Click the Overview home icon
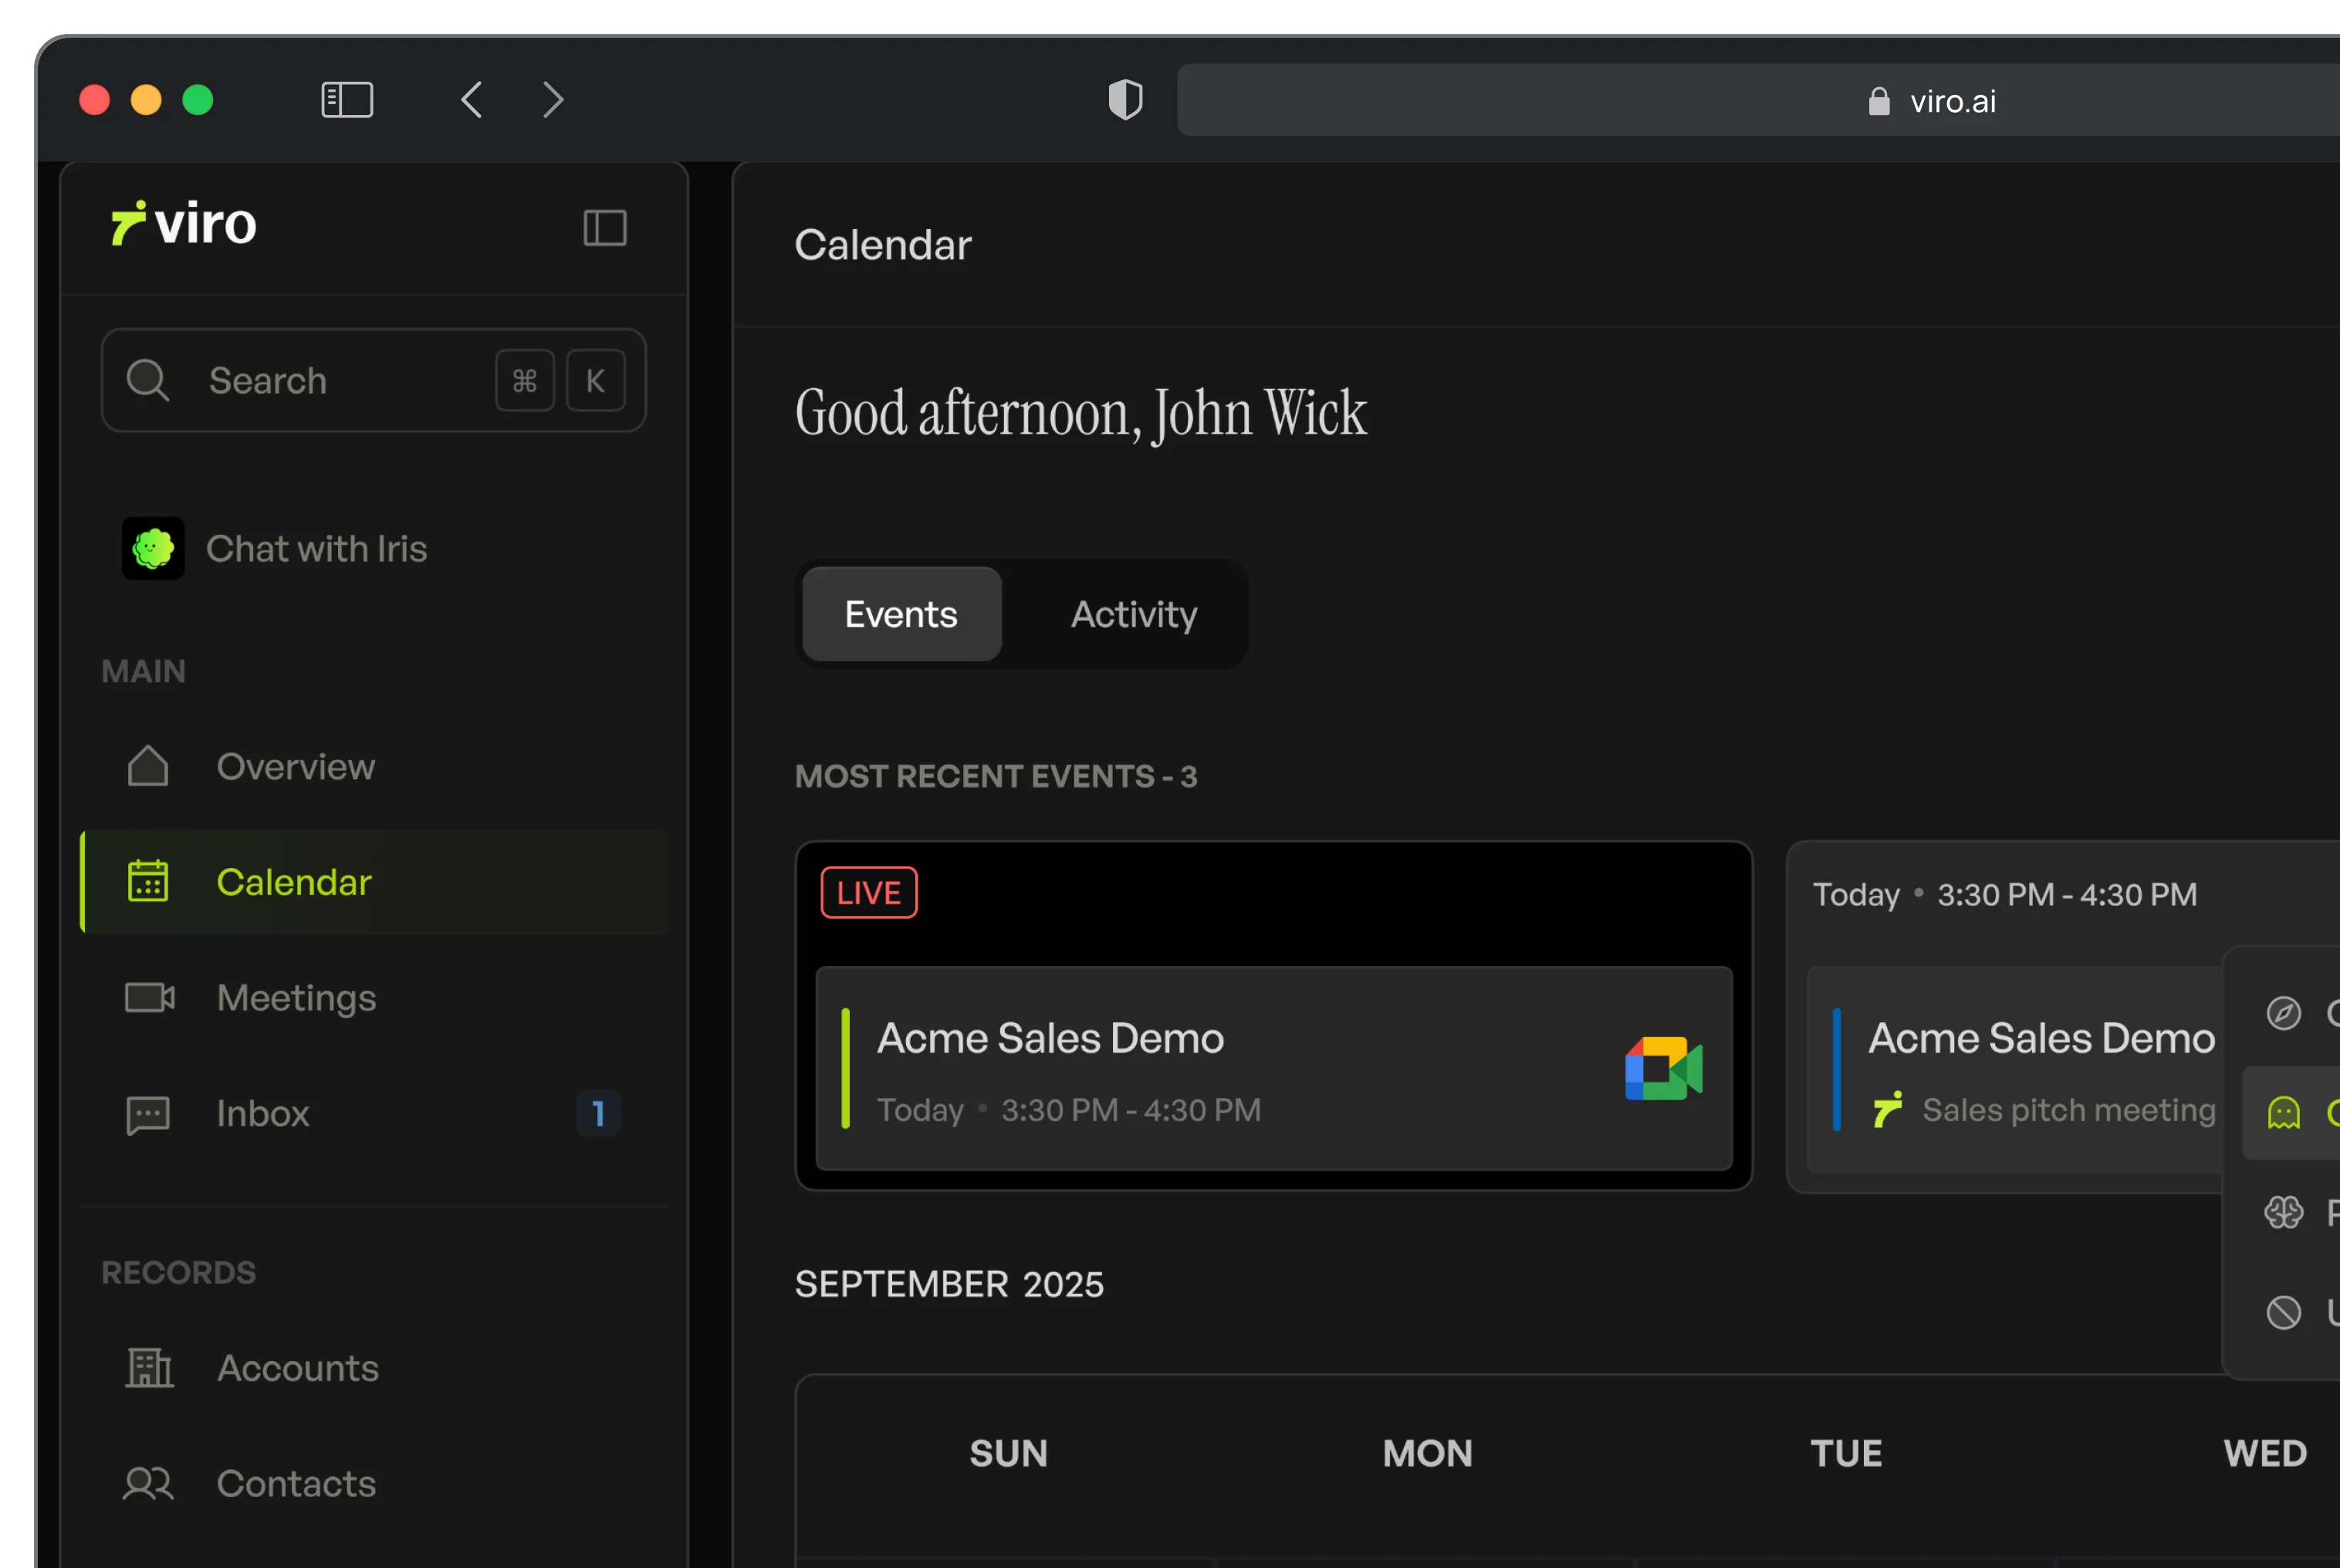Image resolution: width=2340 pixels, height=1568 pixels. [148, 766]
